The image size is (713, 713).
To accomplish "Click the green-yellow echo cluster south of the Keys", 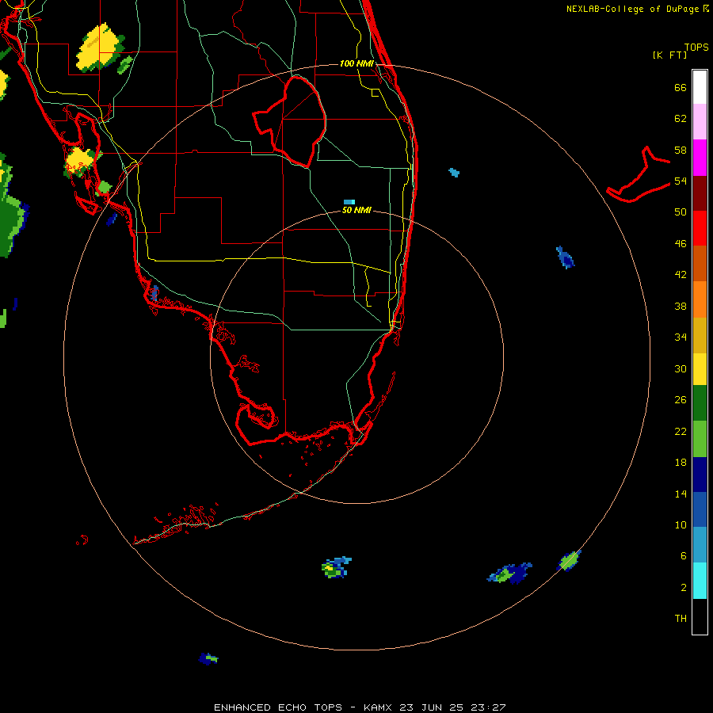I will coord(336,567).
